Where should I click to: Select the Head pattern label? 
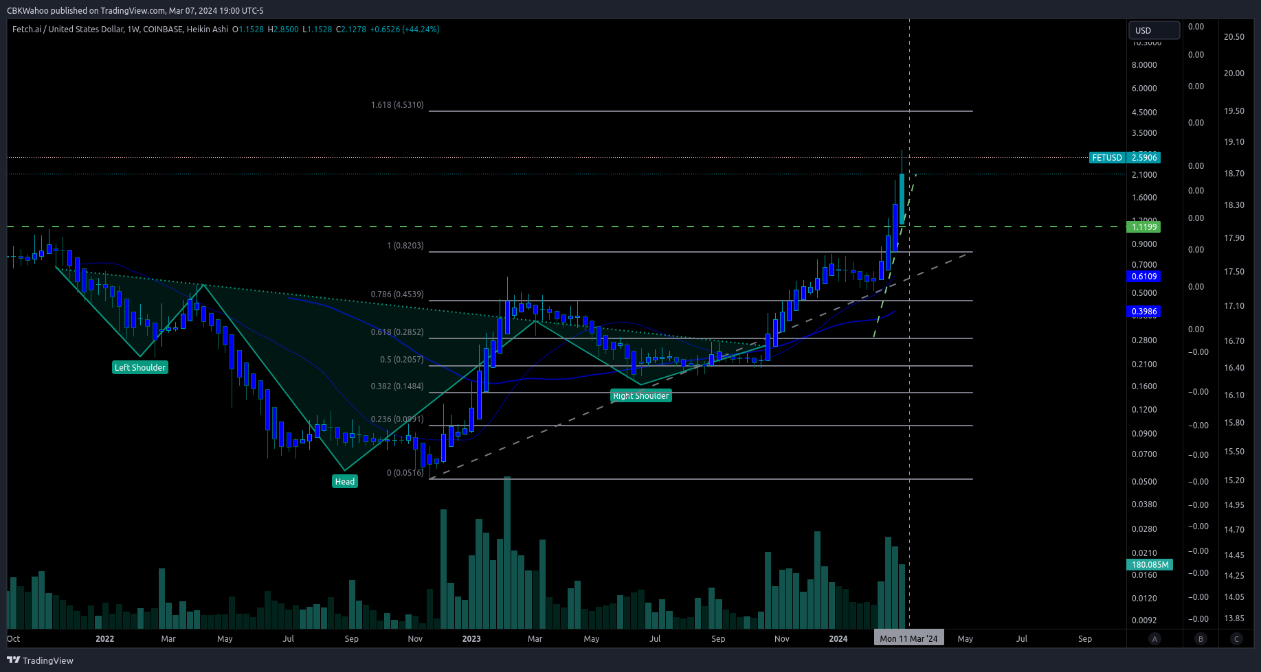pyautogui.click(x=345, y=482)
